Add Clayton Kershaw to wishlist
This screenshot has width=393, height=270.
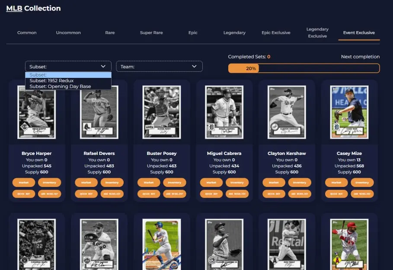tap(300, 194)
